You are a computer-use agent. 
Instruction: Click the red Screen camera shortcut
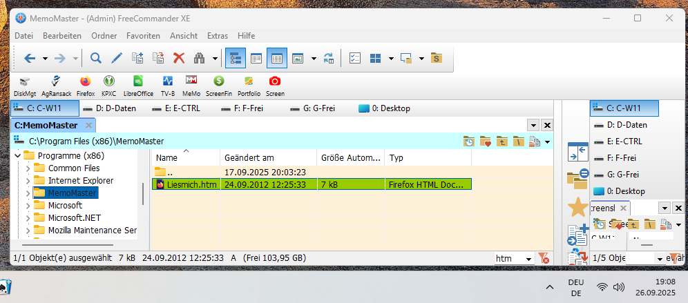[x=275, y=86]
